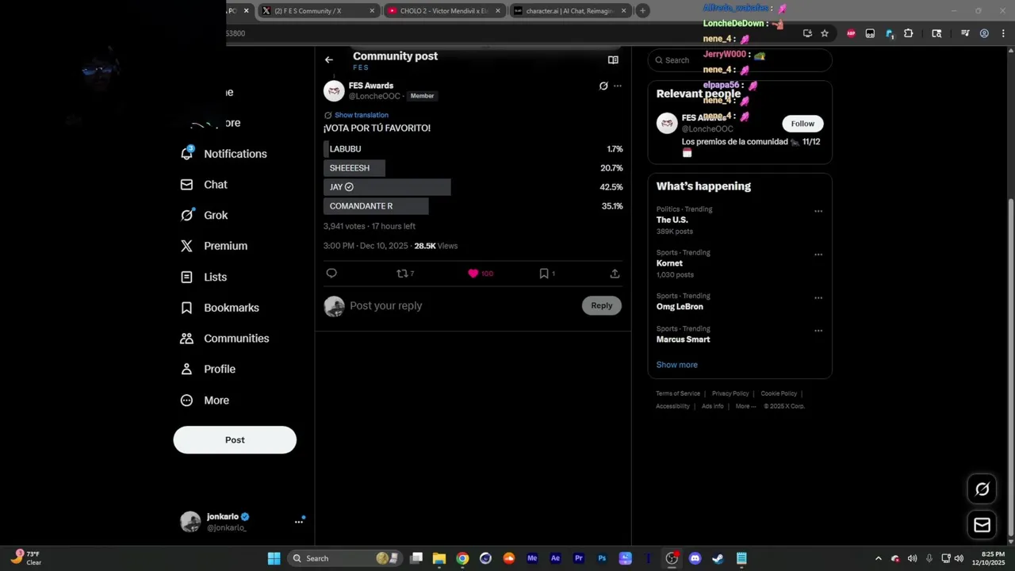Open Chat in the sidebar
The height and width of the screenshot is (571, 1015).
[x=205, y=185]
